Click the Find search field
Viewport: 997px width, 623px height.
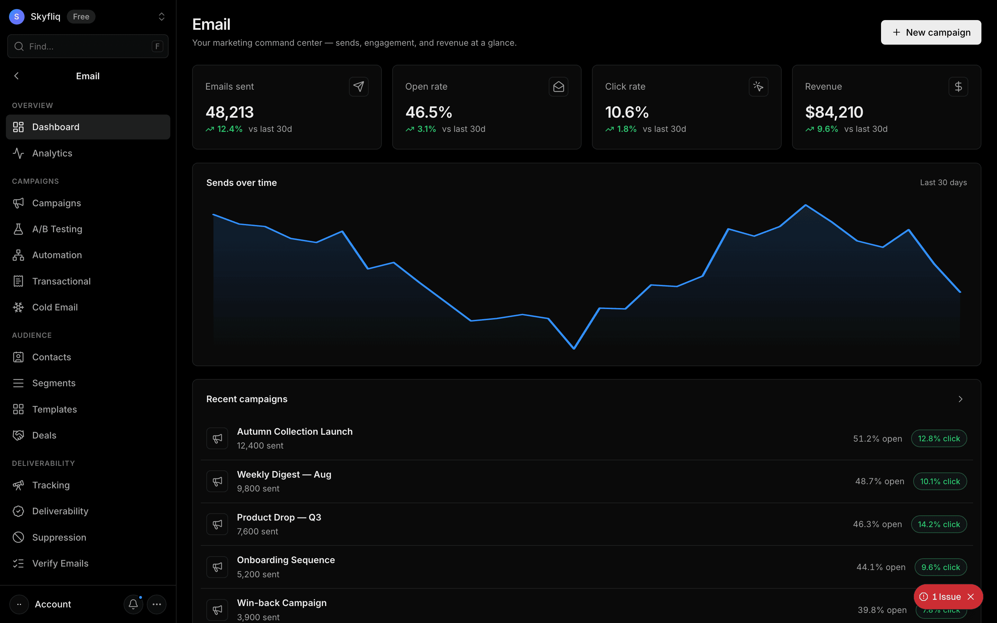(x=88, y=46)
